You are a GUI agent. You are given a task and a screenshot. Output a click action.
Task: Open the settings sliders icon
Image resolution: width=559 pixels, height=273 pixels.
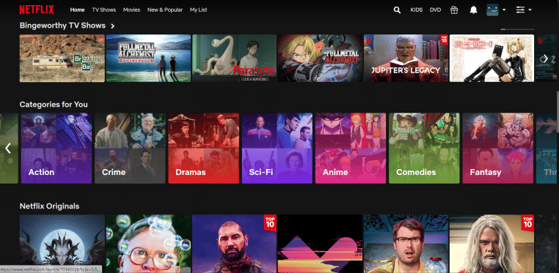click(520, 10)
